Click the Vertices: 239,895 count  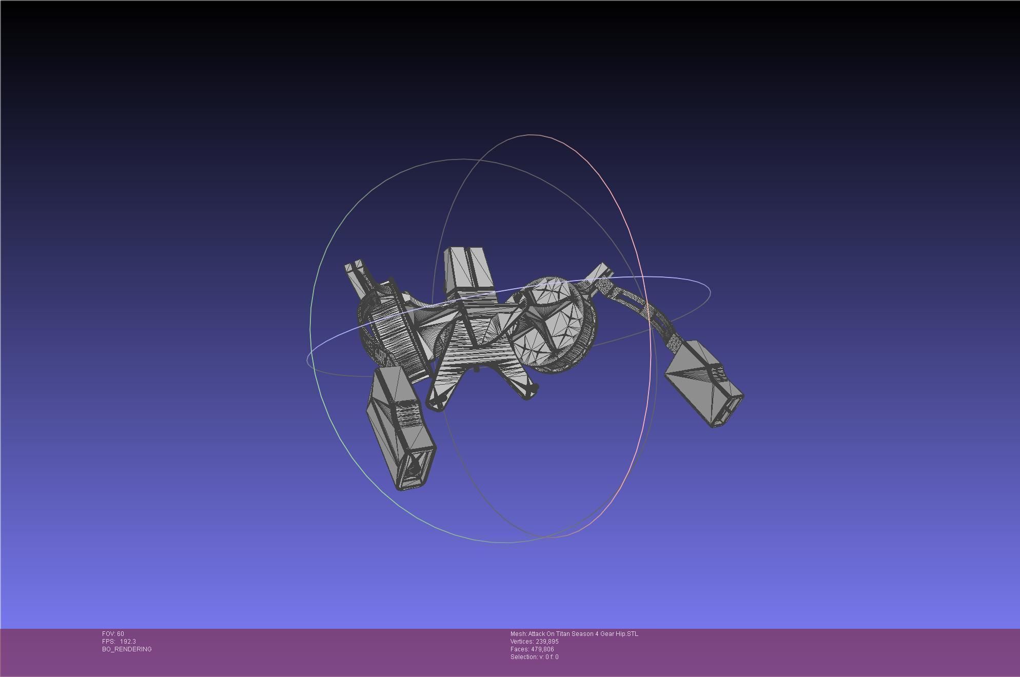(534, 642)
